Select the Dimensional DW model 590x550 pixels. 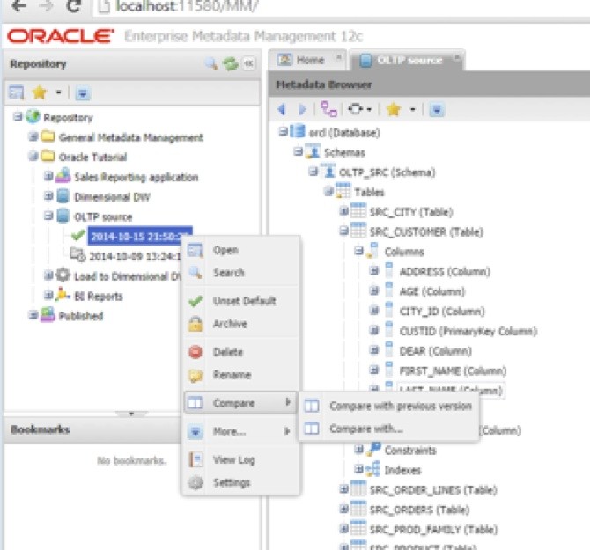[112, 197]
